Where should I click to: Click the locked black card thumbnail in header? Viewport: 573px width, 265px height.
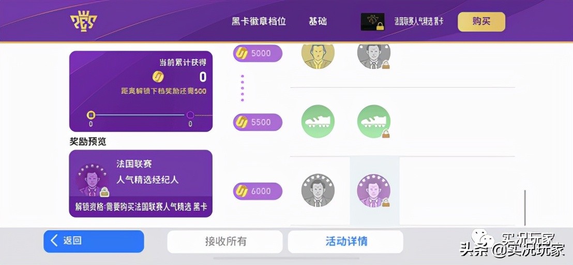pos(372,22)
